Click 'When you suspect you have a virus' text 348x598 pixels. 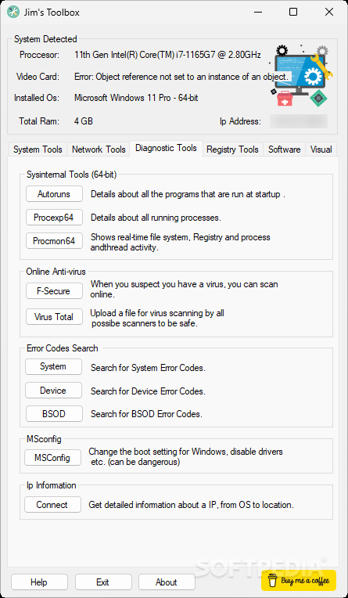[184, 289]
